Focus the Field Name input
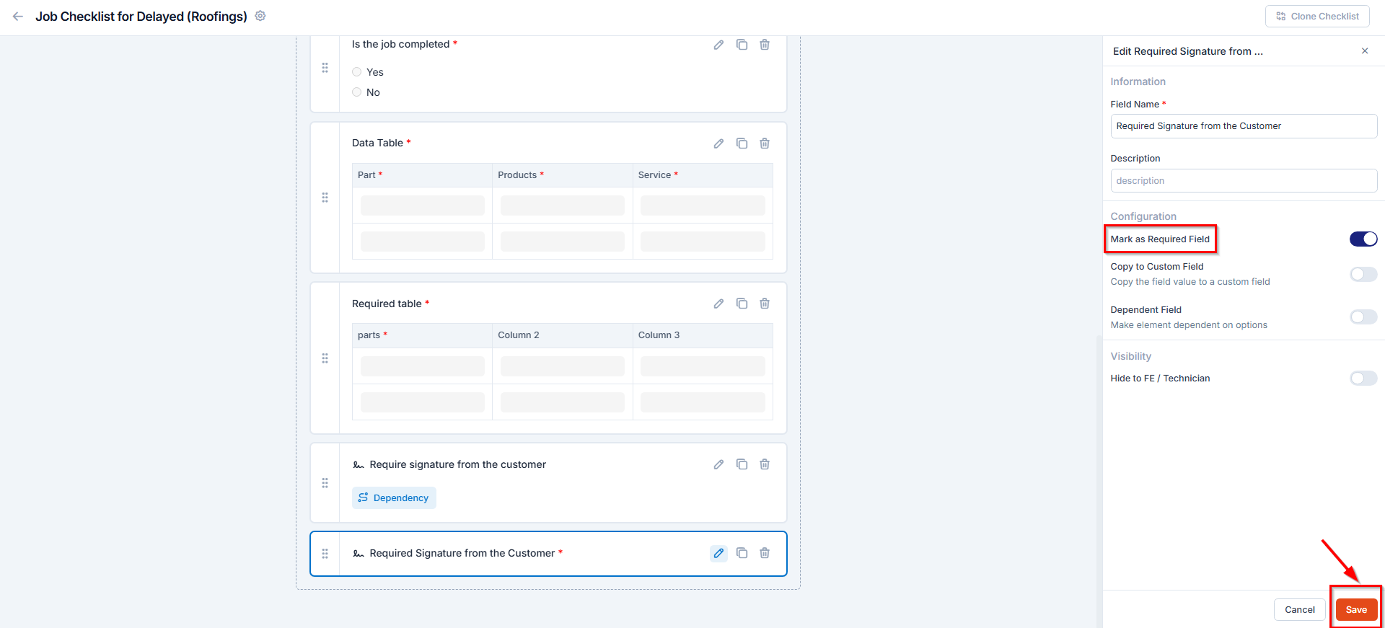 tap(1244, 126)
